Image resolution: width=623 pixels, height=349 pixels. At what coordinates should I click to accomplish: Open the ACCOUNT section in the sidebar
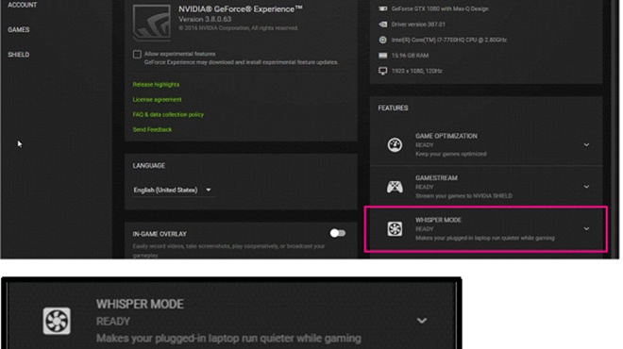[23, 5]
